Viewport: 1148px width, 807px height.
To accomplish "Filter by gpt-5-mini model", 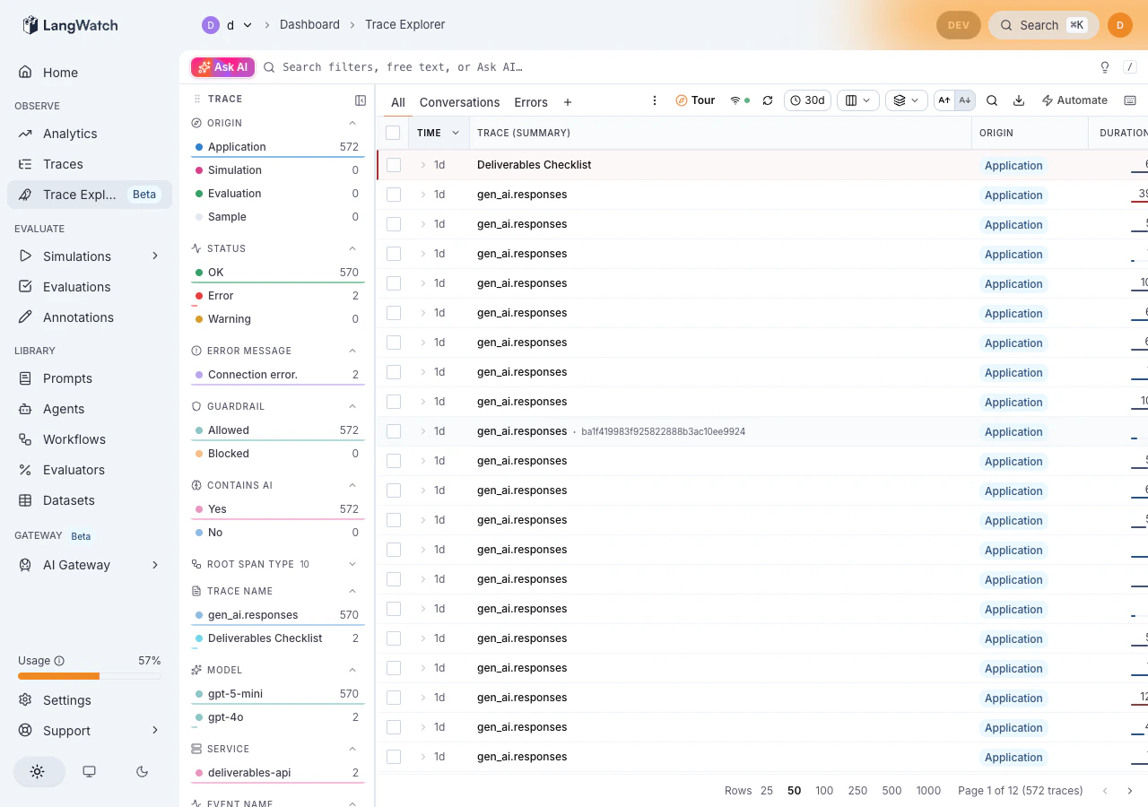I will [277, 694].
